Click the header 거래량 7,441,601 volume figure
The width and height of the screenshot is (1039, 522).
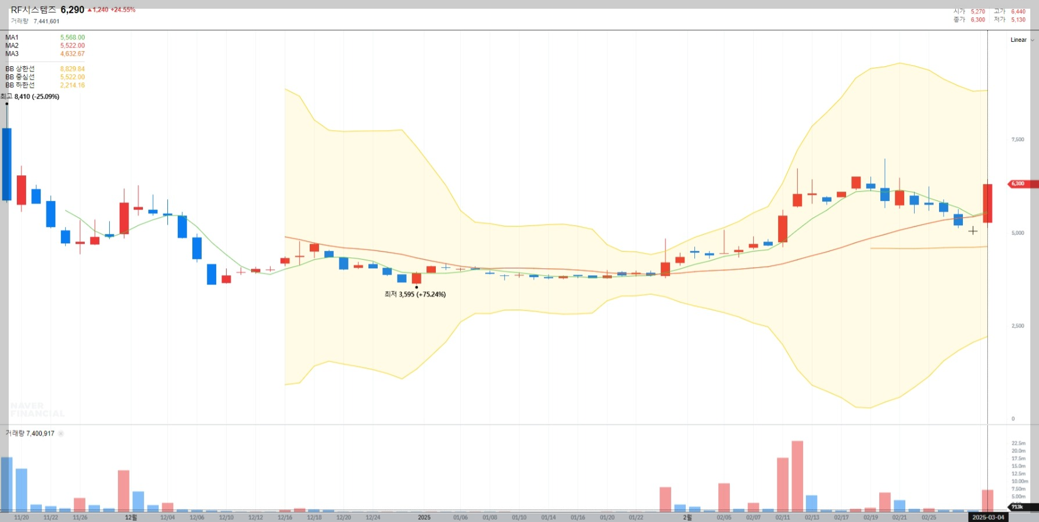click(x=46, y=21)
